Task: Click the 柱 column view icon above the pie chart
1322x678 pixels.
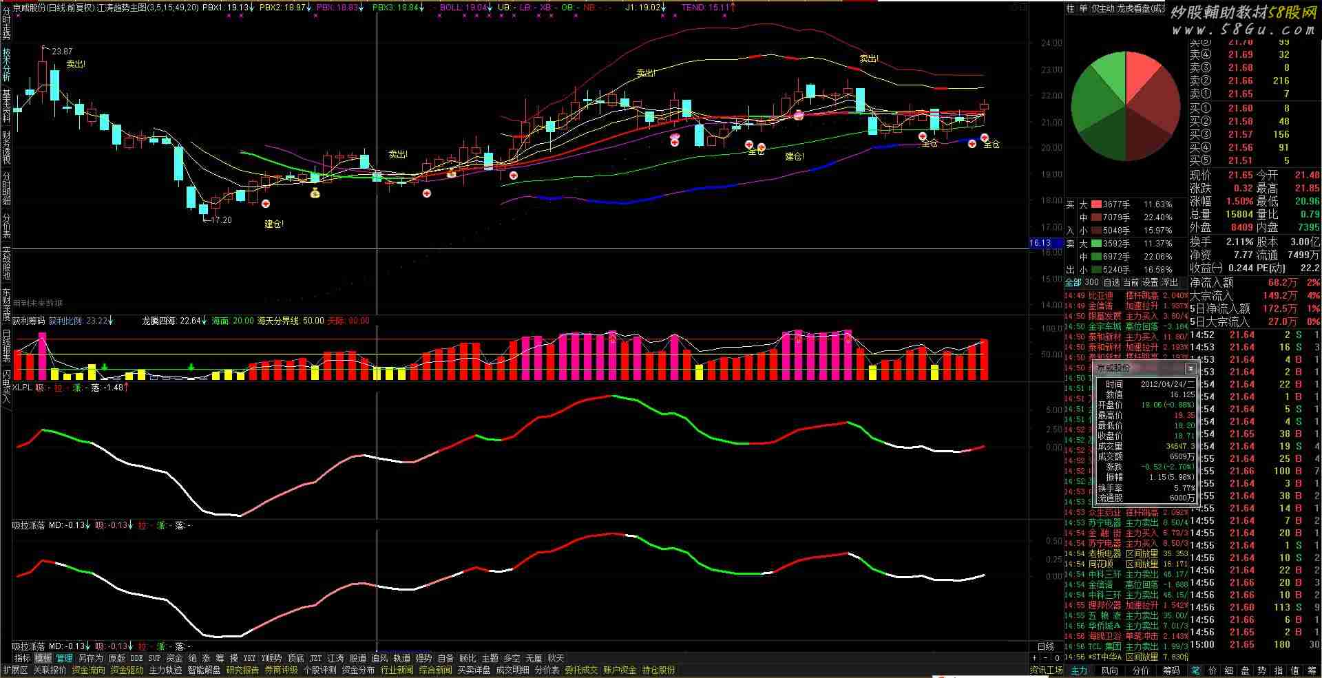Action: tap(1070, 8)
